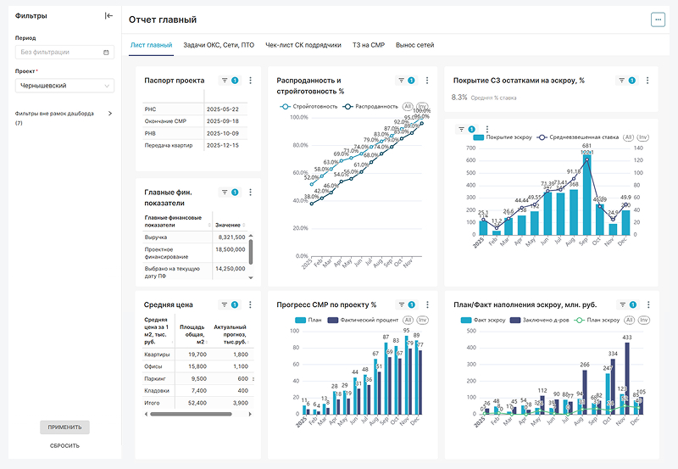The width and height of the screenshot is (678, 469).
Task: Click Nov bar labeled 433 in План/Факт chart
Action: tap(627, 378)
